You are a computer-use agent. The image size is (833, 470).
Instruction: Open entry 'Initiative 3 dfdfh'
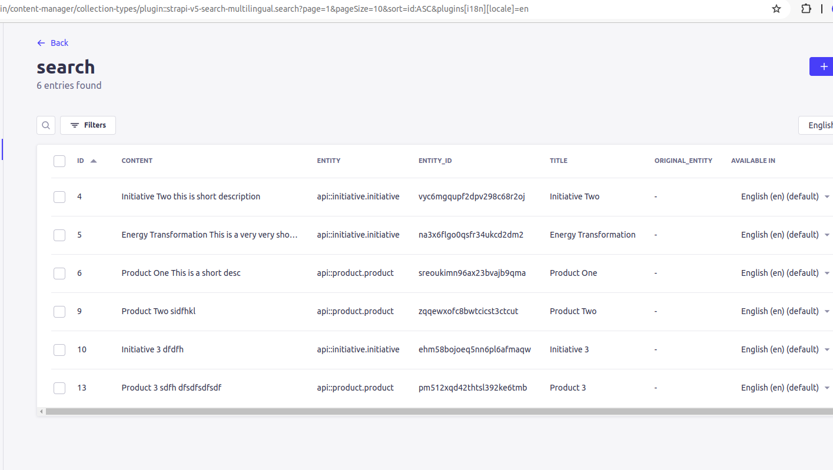click(152, 349)
